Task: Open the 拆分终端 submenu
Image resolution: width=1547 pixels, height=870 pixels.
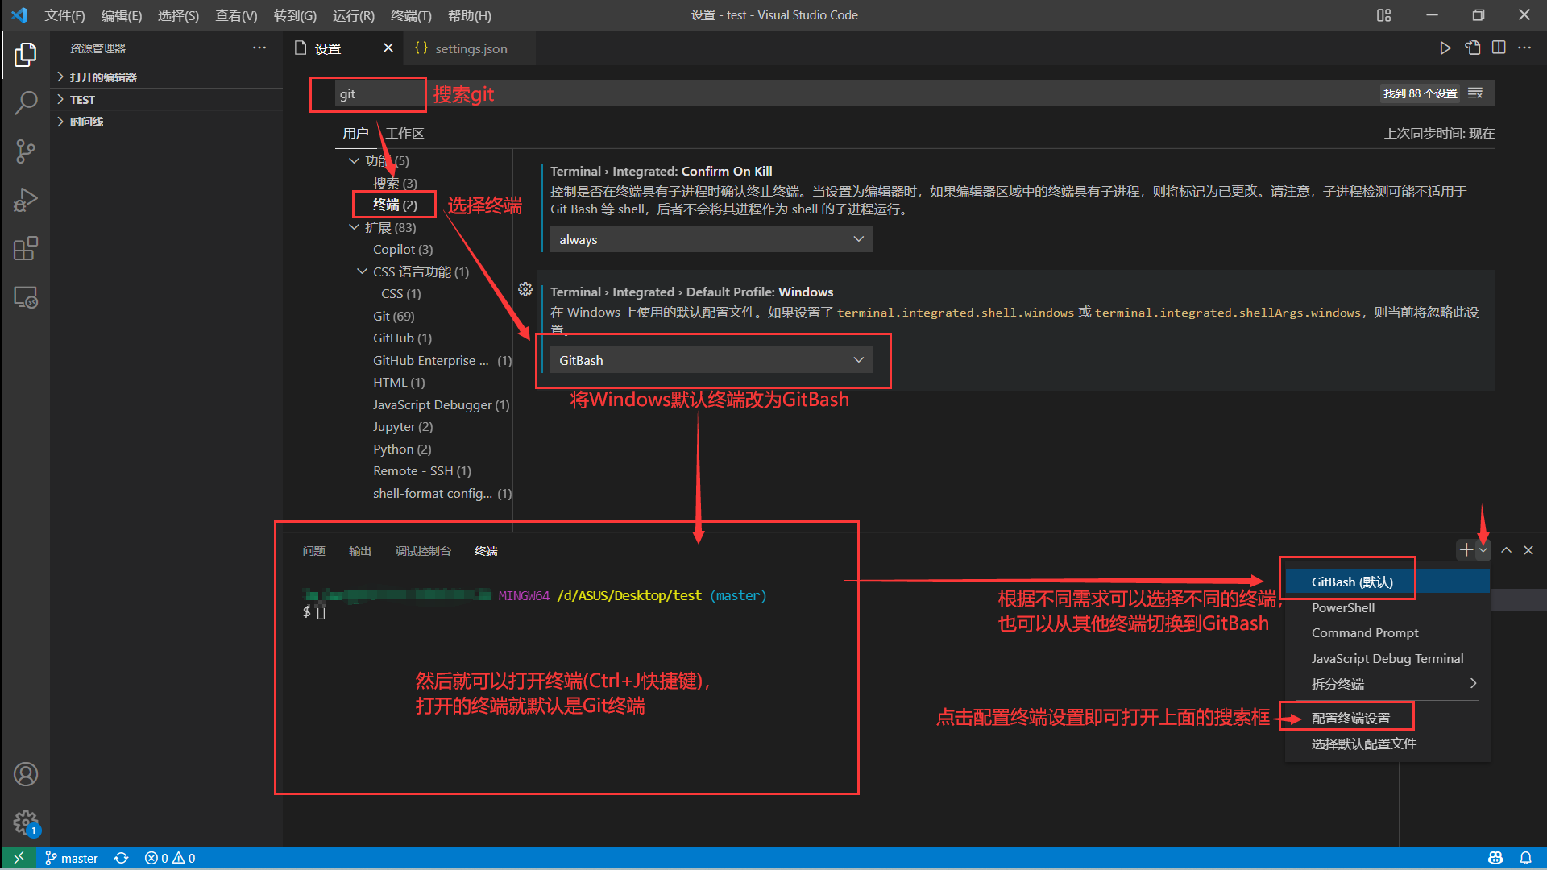Action: tap(1387, 684)
